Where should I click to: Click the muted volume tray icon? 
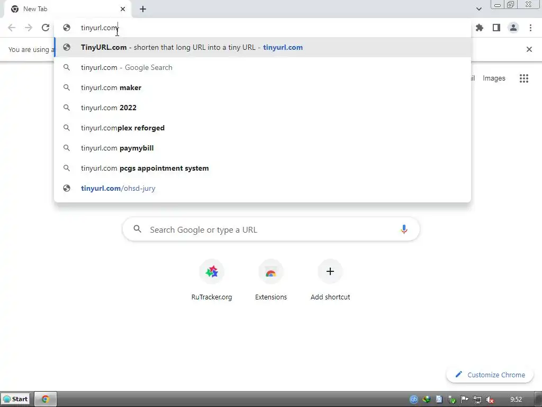(490, 400)
